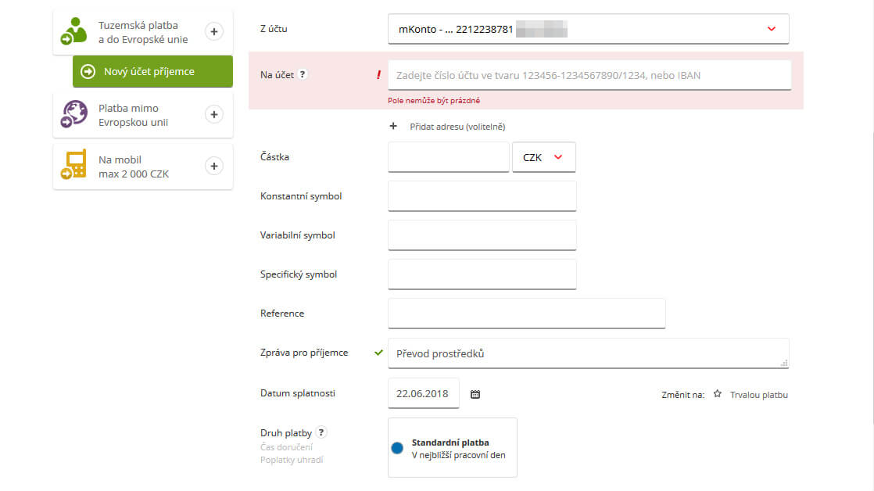
Task: Open the CZK currency selector
Action: click(x=543, y=156)
